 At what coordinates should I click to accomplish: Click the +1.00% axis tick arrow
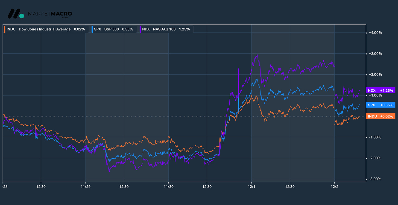coord(366,95)
